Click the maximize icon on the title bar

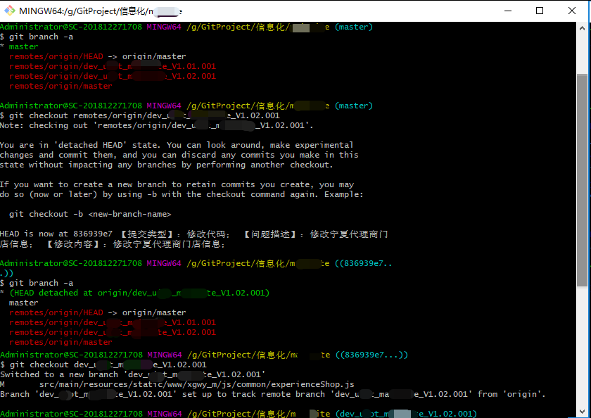(x=540, y=11)
